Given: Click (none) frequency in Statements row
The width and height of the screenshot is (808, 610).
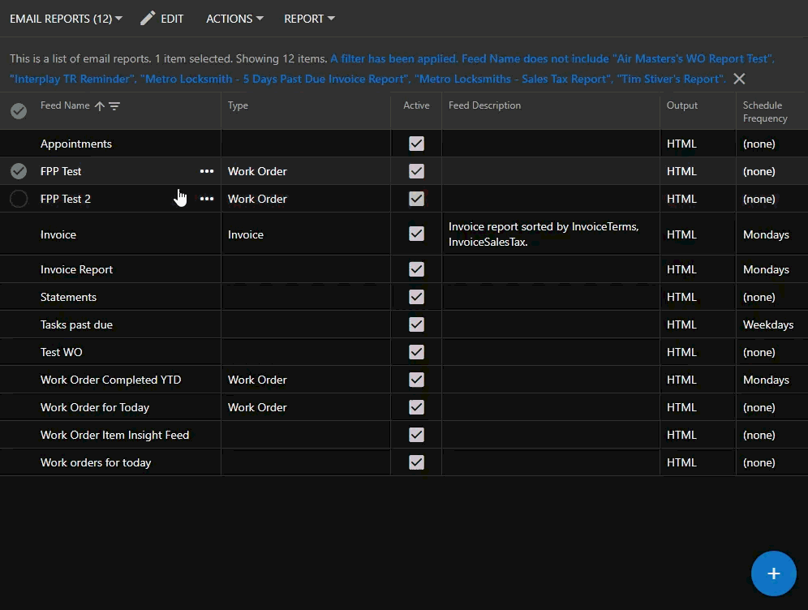Looking at the screenshot, I should point(759,297).
